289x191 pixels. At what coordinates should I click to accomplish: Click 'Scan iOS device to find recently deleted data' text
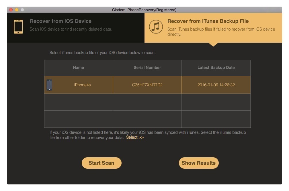71,29
